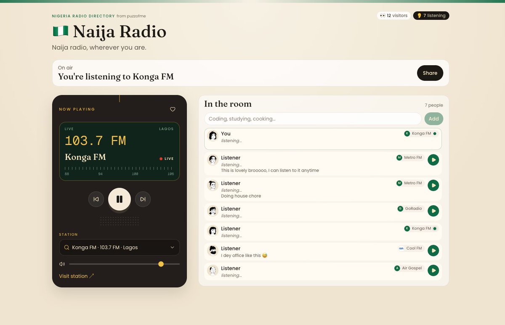Click the LAGOS label on the display
505x325 pixels.
[x=166, y=129]
